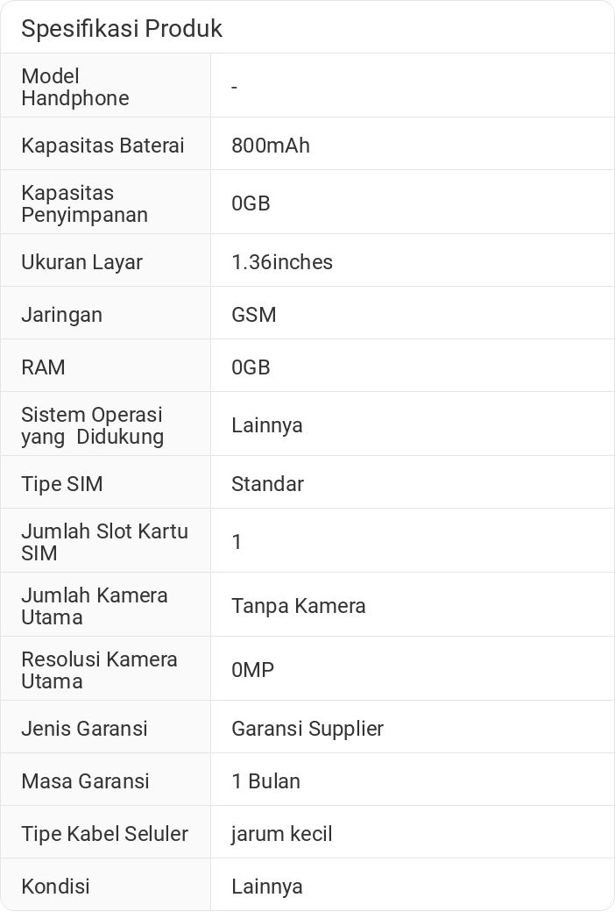Click the Spesifikasi Produk heading

pyautogui.click(x=122, y=28)
